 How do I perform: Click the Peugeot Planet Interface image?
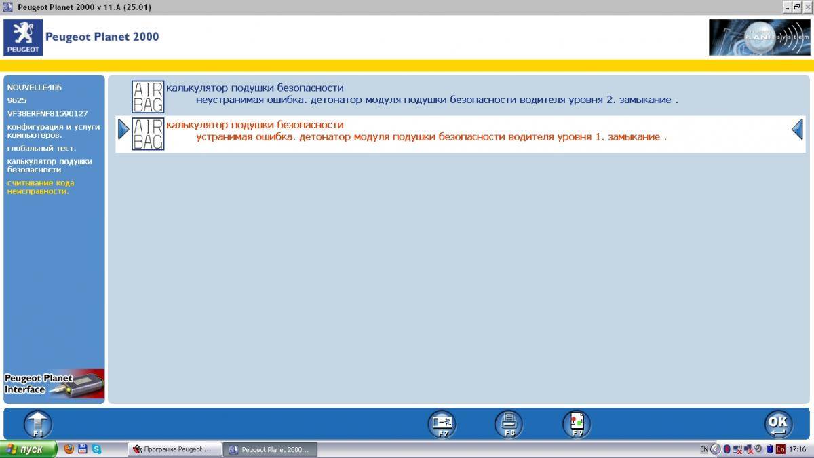tap(54, 383)
